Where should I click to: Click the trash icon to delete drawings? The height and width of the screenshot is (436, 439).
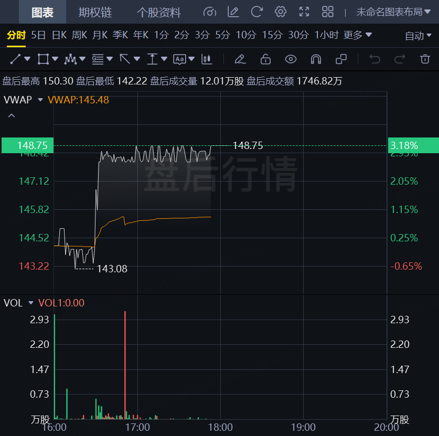click(x=425, y=59)
